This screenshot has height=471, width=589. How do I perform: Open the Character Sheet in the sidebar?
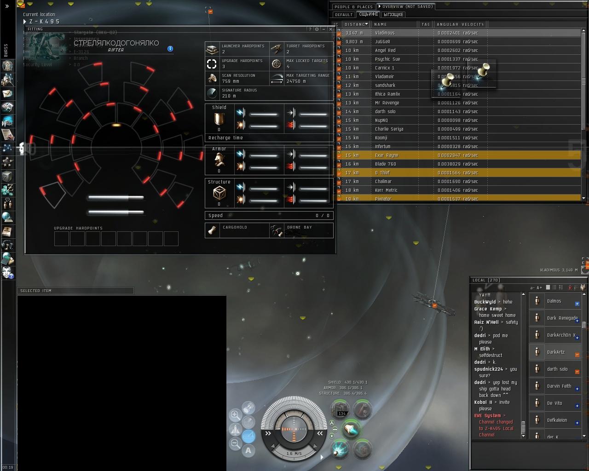tap(7, 65)
